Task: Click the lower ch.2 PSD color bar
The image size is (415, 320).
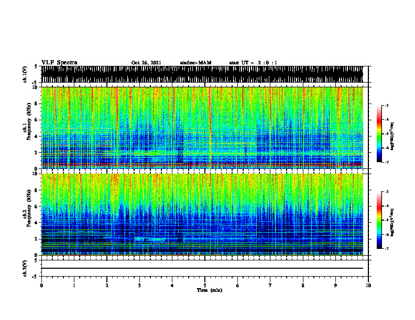Action: (379, 220)
